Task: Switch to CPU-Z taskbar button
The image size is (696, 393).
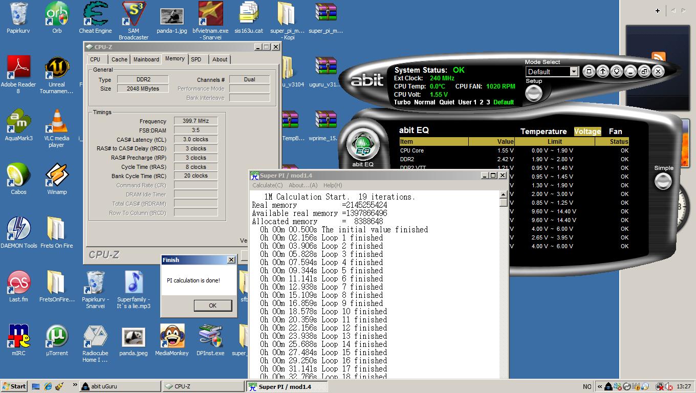Action: tap(204, 386)
